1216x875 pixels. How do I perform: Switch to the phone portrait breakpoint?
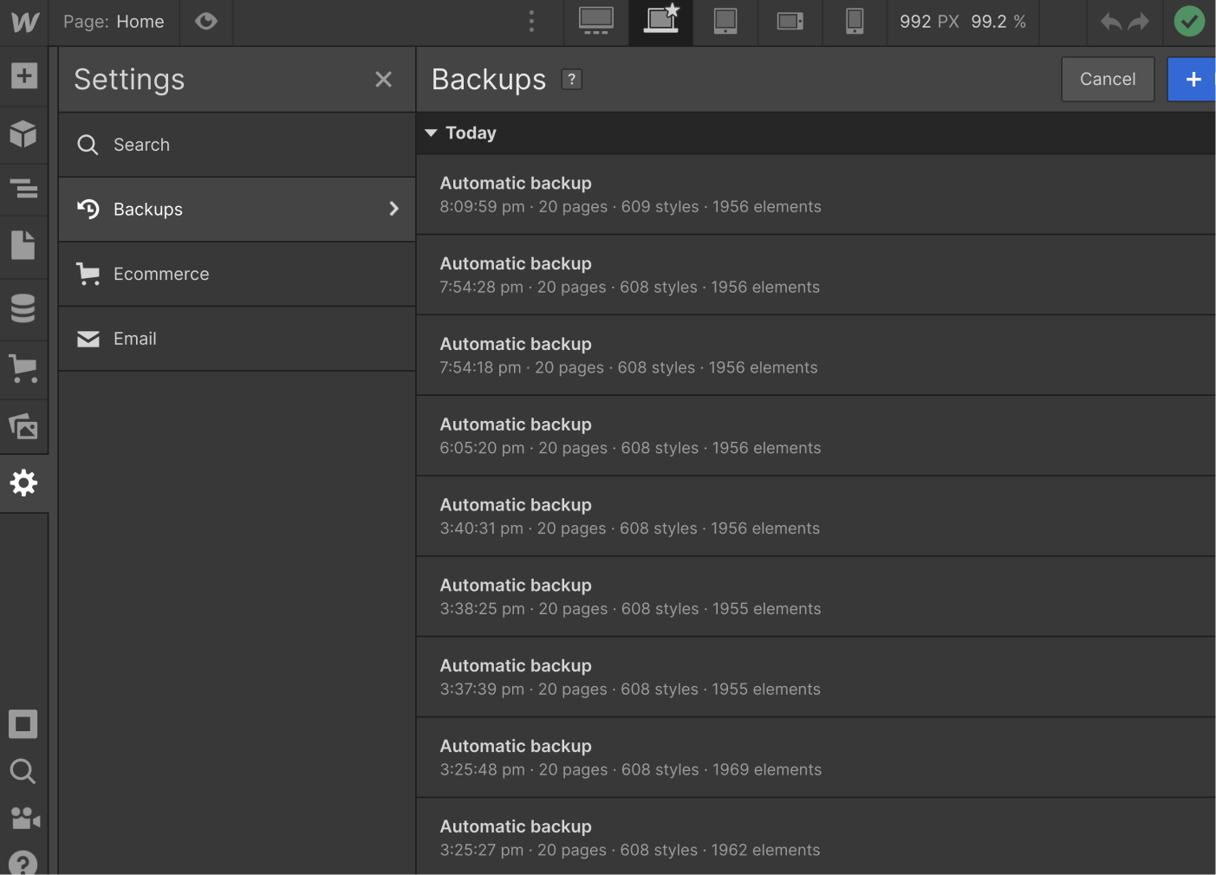coord(855,23)
